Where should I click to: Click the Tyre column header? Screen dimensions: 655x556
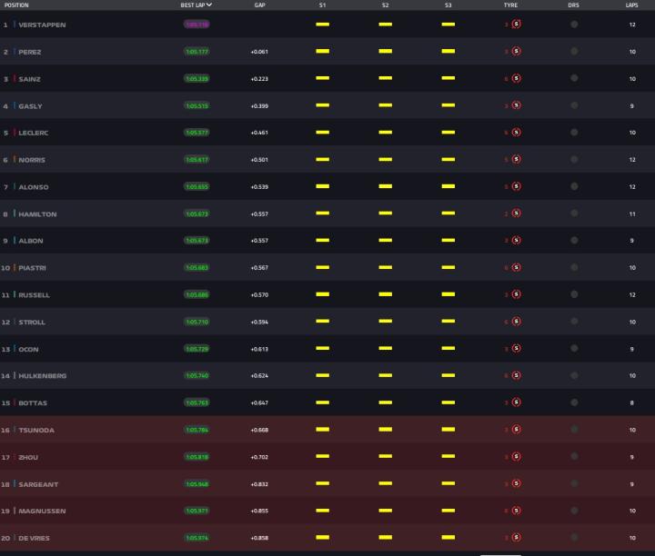510,5
